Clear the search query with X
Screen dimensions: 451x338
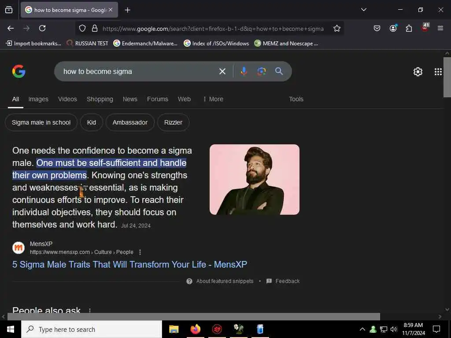(222, 71)
